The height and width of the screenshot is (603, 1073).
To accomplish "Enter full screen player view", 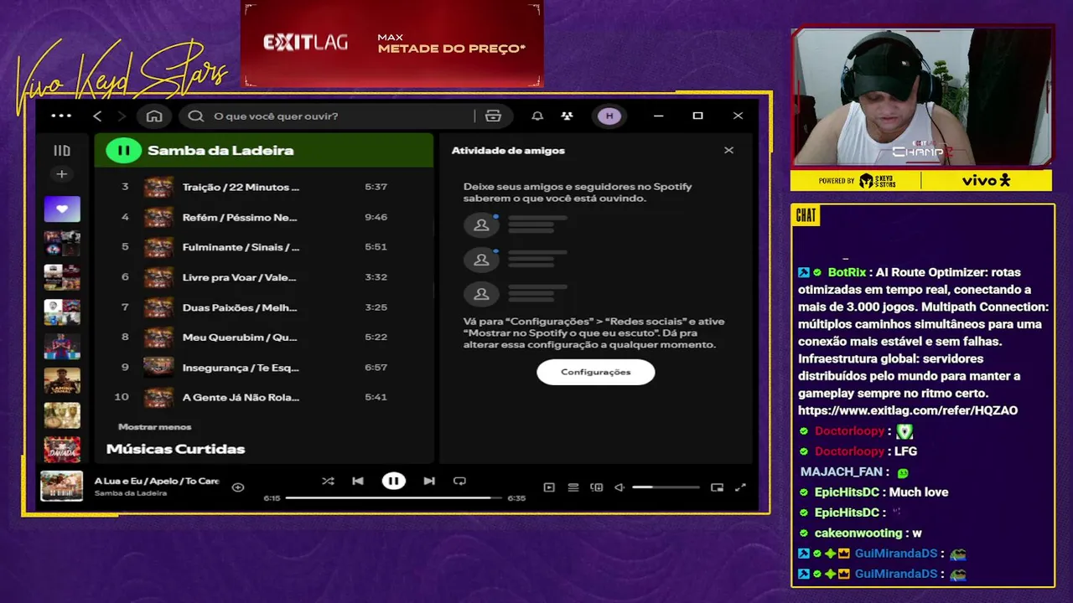I will (740, 487).
